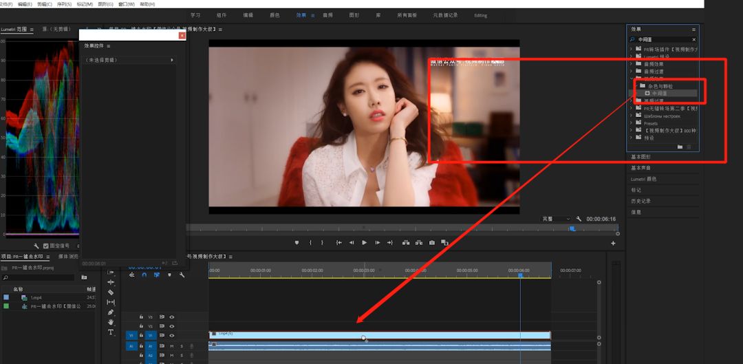Click New Custom Bin icon in the Effects panel
This screenshot has width=743, height=364.
click(680, 147)
